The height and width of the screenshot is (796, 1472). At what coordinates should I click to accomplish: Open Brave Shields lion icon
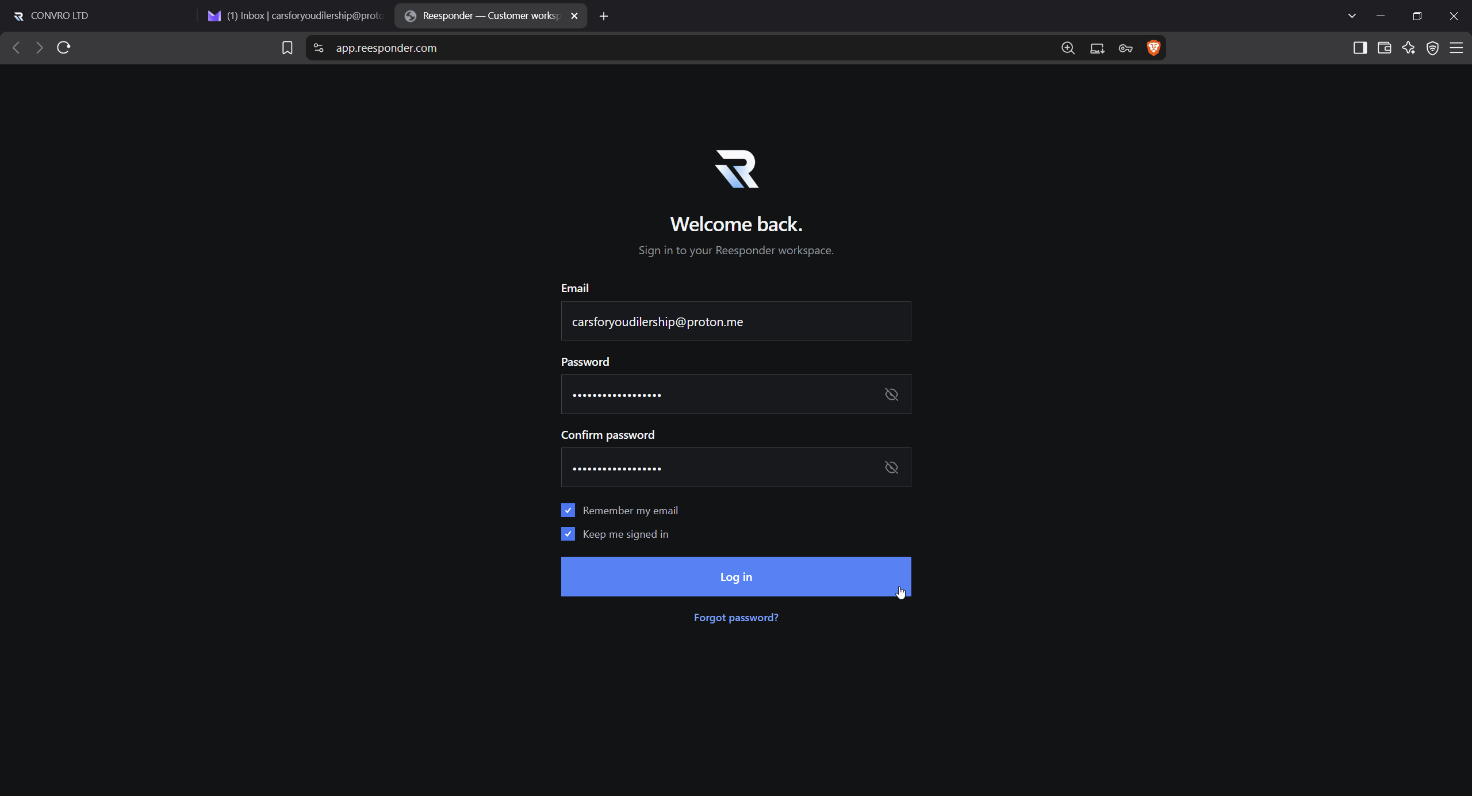[x=1153, y=48]
